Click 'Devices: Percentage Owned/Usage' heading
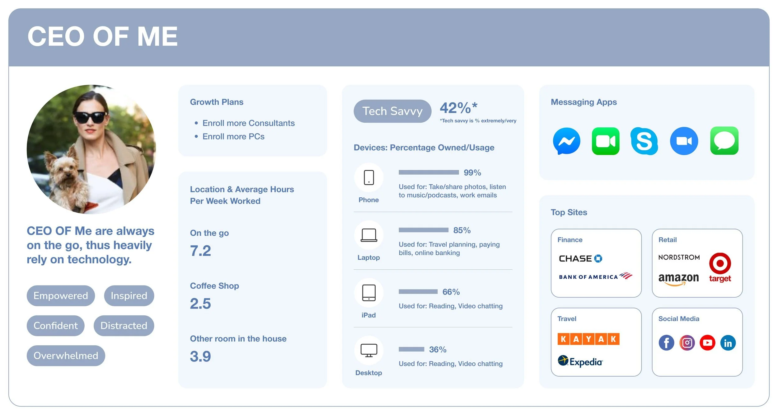The height and width of the screenshot is (415, 778). click(424, 148)
